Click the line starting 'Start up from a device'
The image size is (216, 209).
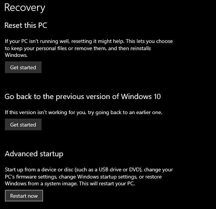(89, 170)
